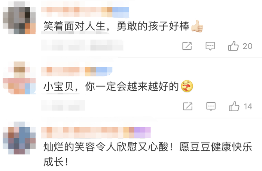Like the comment praising the brave child
262x171 pixels.
click(233, 46)
